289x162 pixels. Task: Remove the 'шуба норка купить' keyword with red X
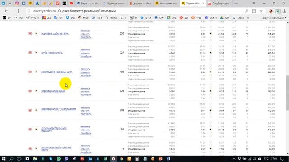point(30,53)
